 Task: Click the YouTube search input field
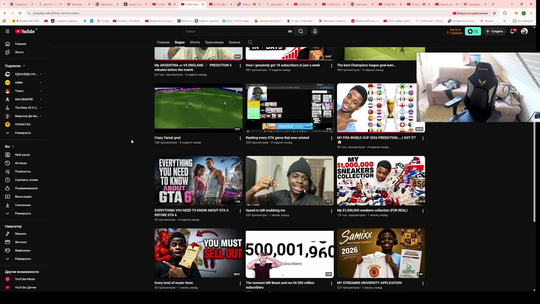(235, 31)
